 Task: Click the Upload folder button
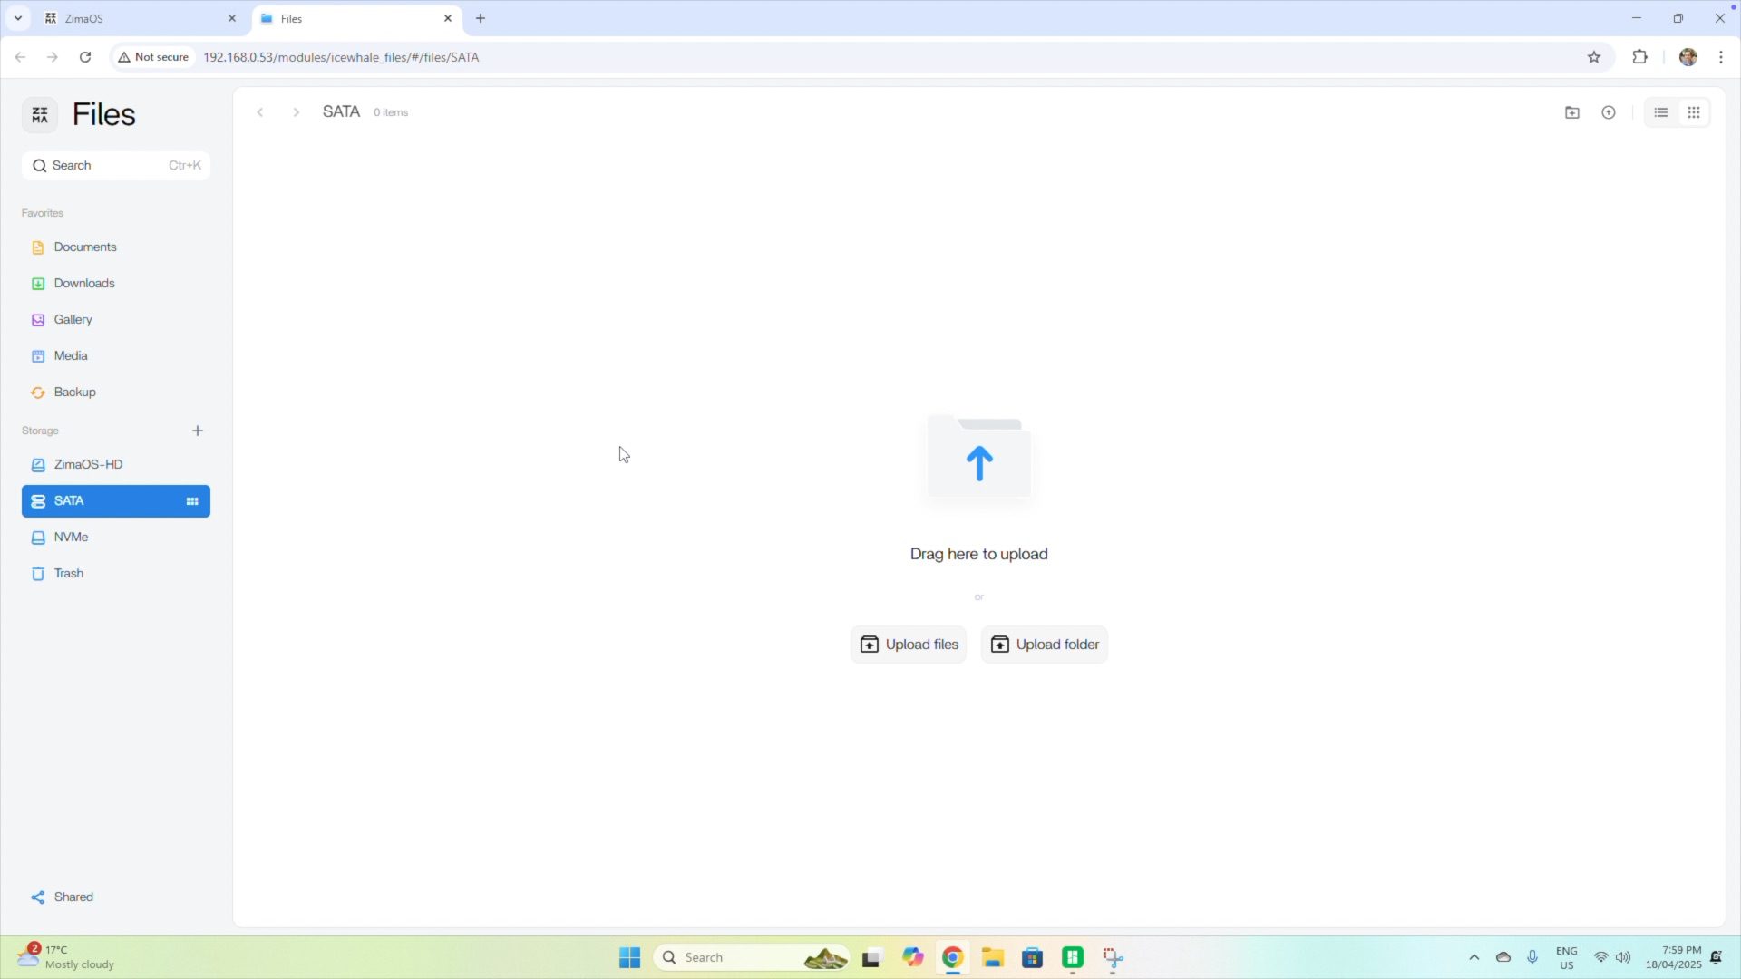(1045, 645)
